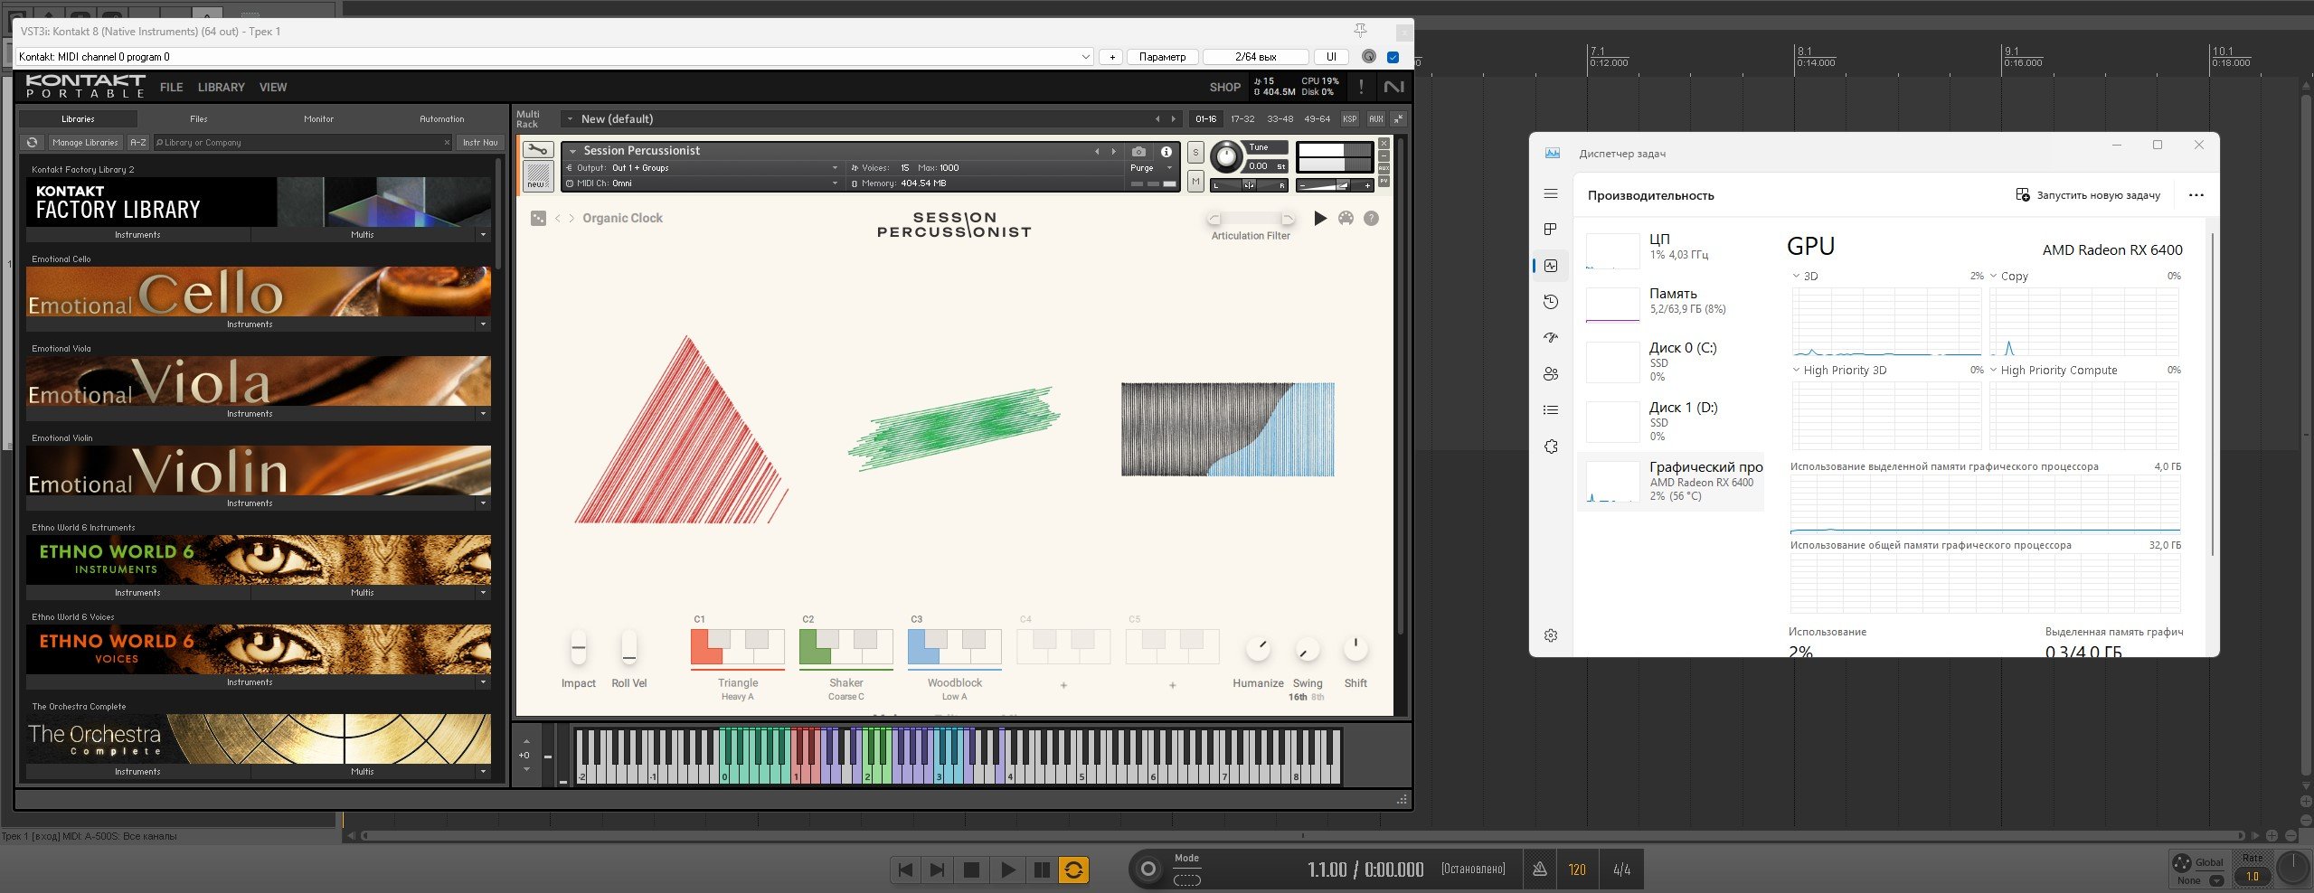
Task: Click the Native Instruments logo
Action: coord(1393,87)
